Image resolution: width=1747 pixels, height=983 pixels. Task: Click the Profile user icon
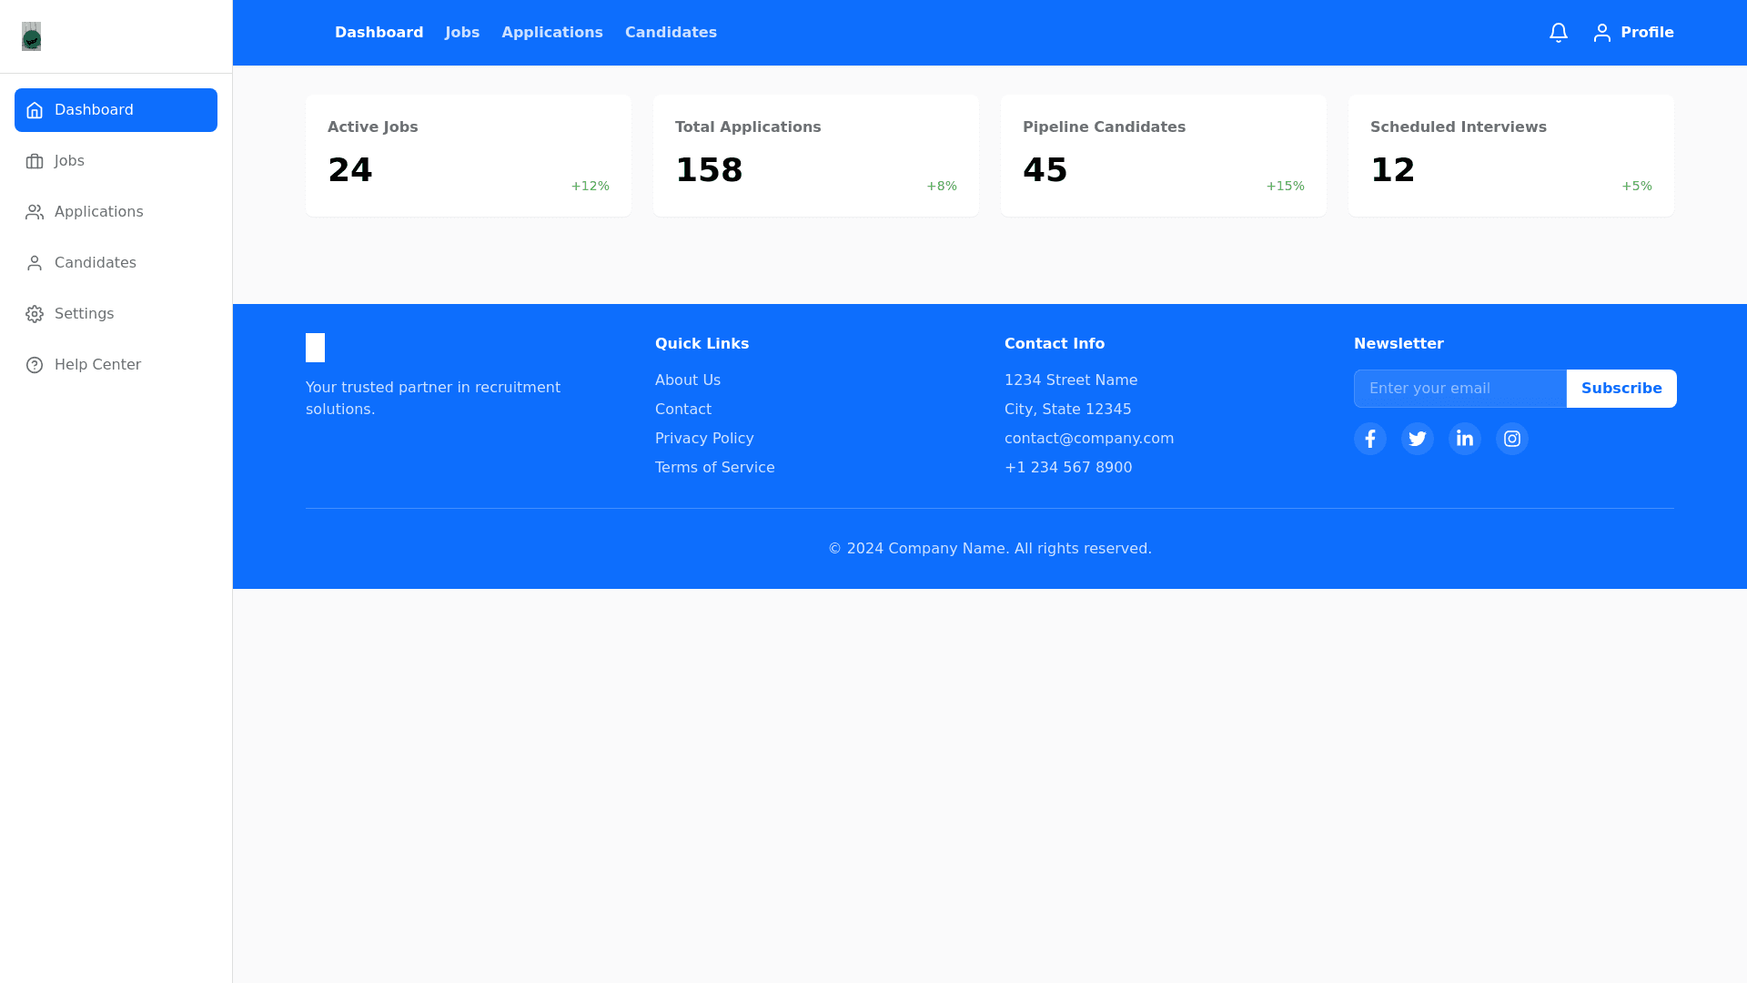tap(1602, 33)
